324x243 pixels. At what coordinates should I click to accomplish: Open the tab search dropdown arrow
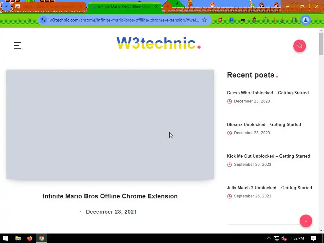[x=6, y=6]
